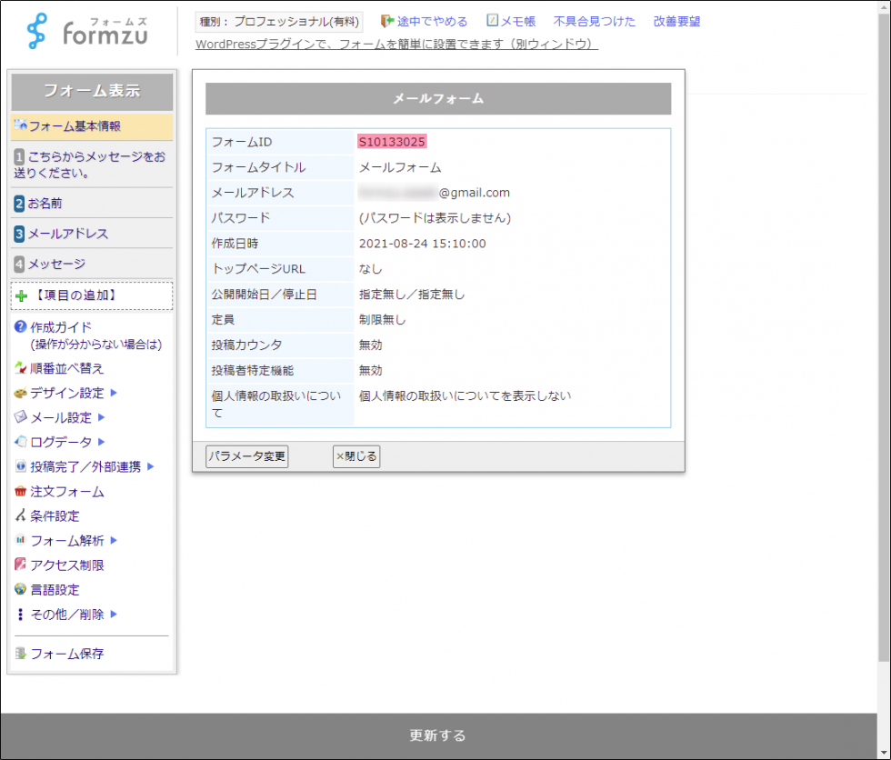Open the 作成ガイド help icon
891x760 pixels.
coord(20,326)
